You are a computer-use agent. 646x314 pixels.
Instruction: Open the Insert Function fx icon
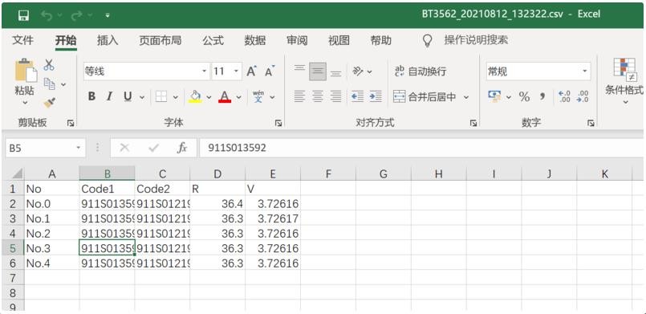coord(181,148)
